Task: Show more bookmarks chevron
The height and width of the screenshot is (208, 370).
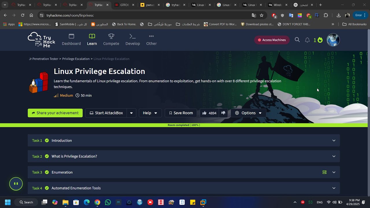Action: point(333,24)
